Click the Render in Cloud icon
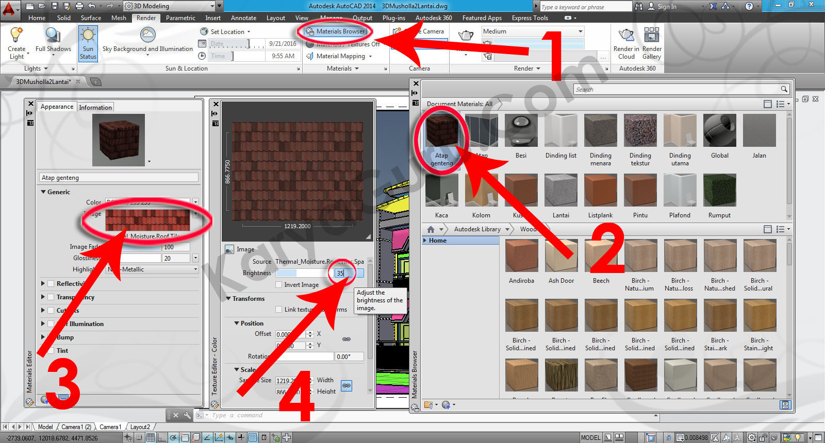The image size is (825, 443). click(x=626, y=36)
